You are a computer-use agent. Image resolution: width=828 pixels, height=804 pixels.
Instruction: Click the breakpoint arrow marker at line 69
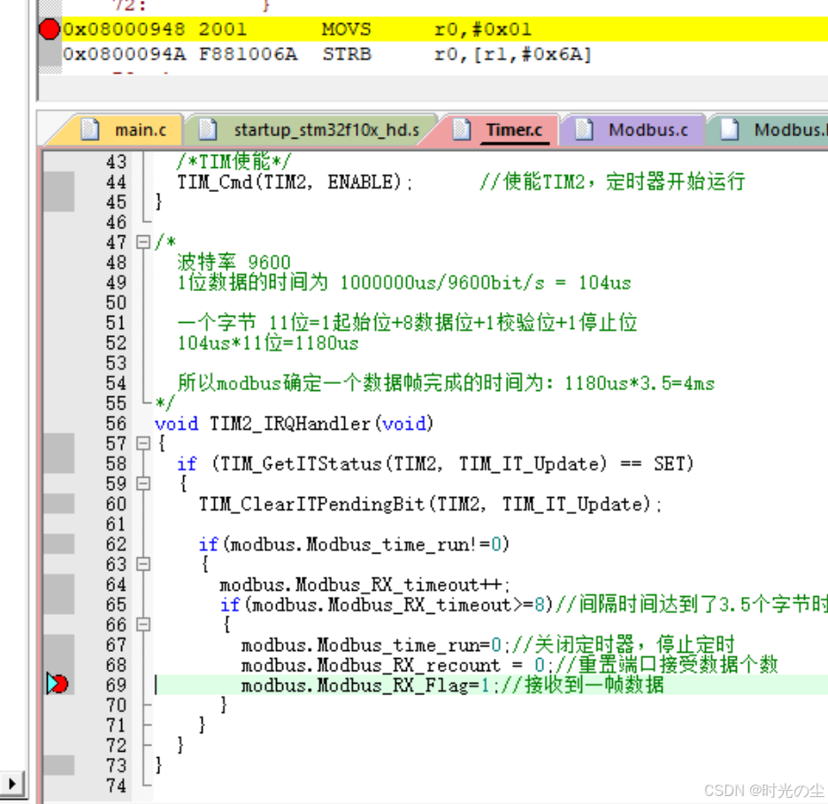point(55,683)
